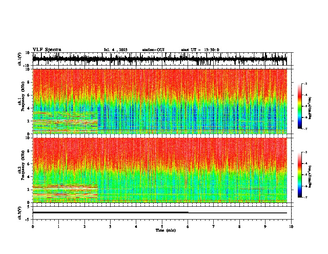Click the "8" kHz tick on ch.1 spectrogram axis

[x=29, y=82]
